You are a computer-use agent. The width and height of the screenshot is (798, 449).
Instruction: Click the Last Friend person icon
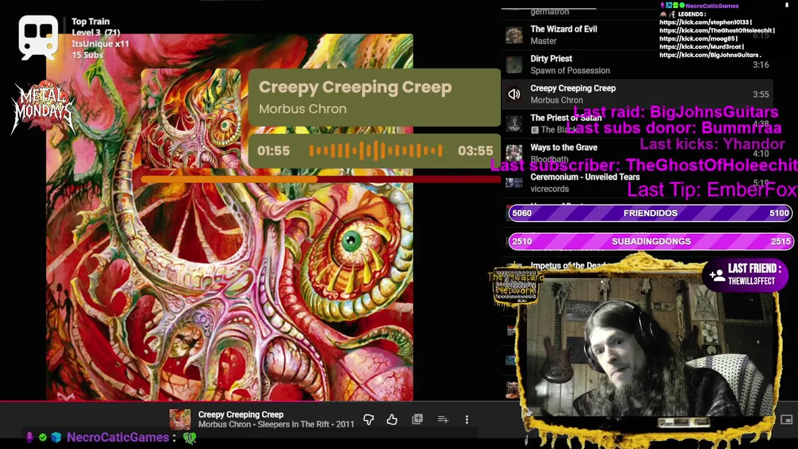click(717, 274)
